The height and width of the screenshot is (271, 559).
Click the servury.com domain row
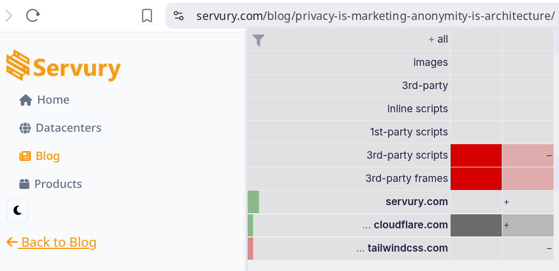pos(416,202)
